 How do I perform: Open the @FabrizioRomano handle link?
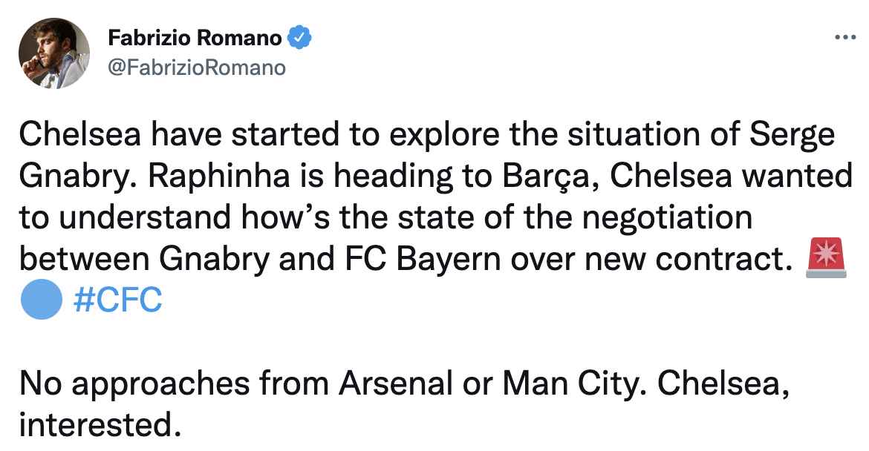point(196,68)
